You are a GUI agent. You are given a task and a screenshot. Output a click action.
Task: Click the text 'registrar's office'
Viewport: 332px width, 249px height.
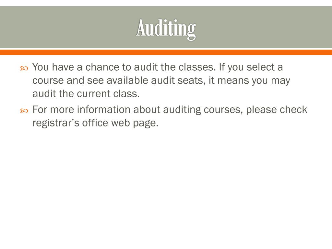coord(70,124)
